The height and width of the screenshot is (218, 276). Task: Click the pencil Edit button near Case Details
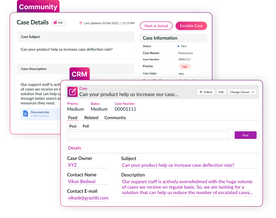tap(59, 23)
